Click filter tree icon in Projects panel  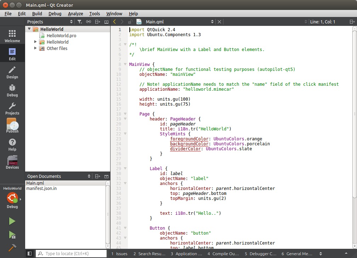click(79, 22)
